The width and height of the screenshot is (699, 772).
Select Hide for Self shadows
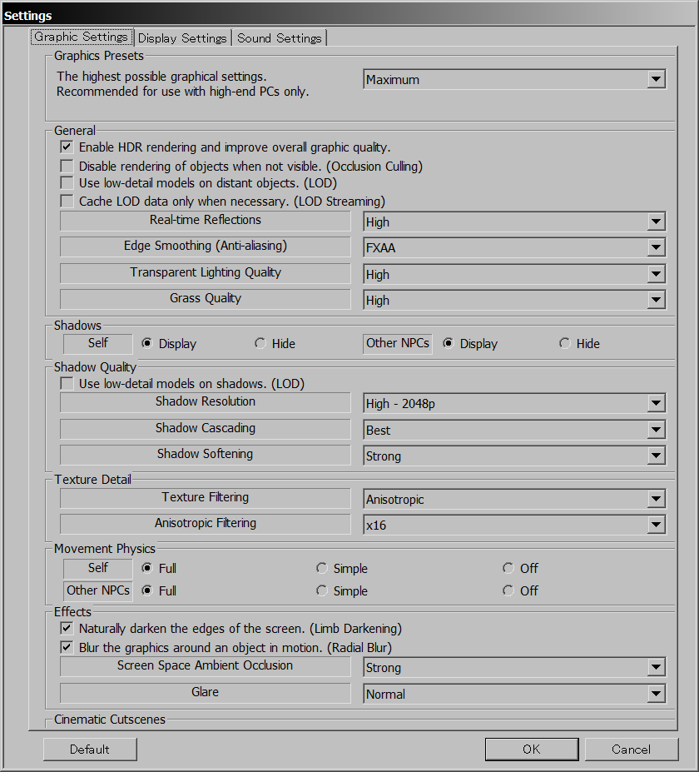tap(260, 344)
